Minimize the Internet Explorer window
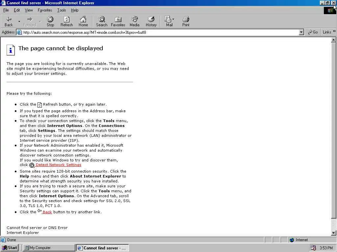Image resolution: width=337 pixels, height=252 pixels. [x=322, y=3]
